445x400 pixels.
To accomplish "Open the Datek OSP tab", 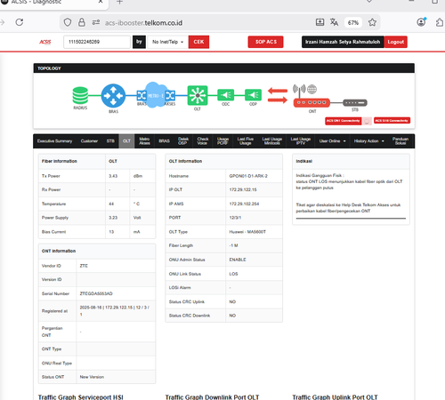I will tap(183, 141).
